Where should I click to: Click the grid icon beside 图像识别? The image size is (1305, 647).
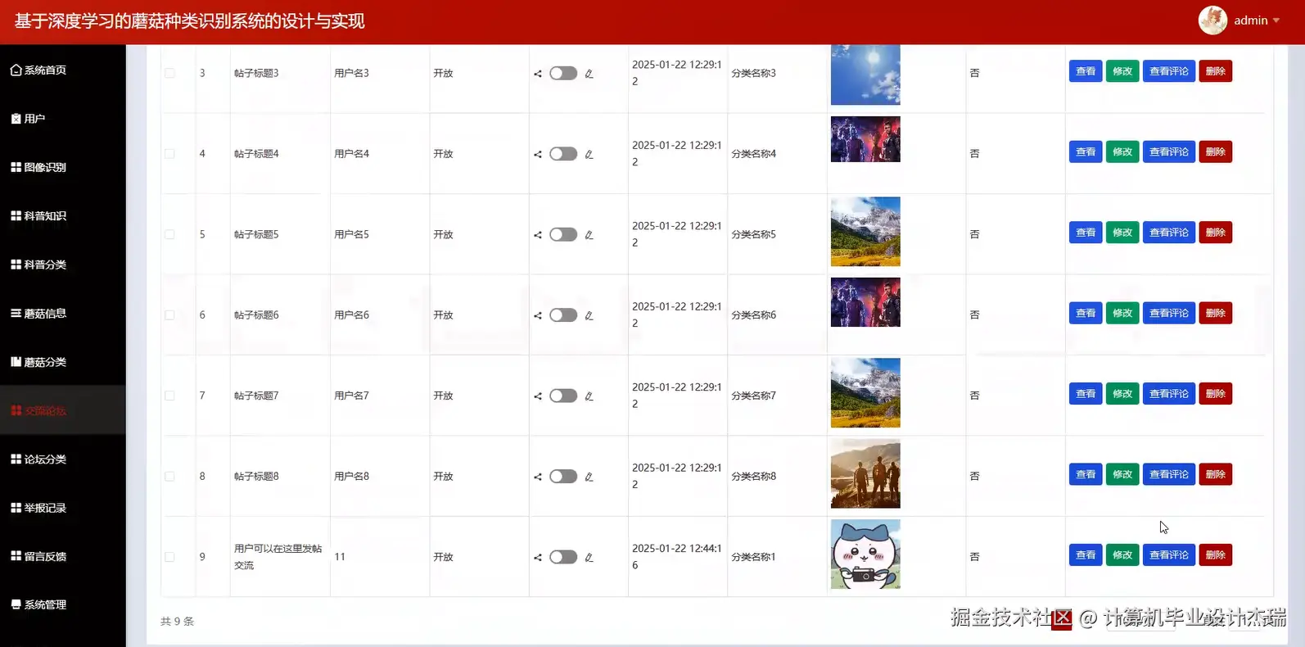pos(16,167)
